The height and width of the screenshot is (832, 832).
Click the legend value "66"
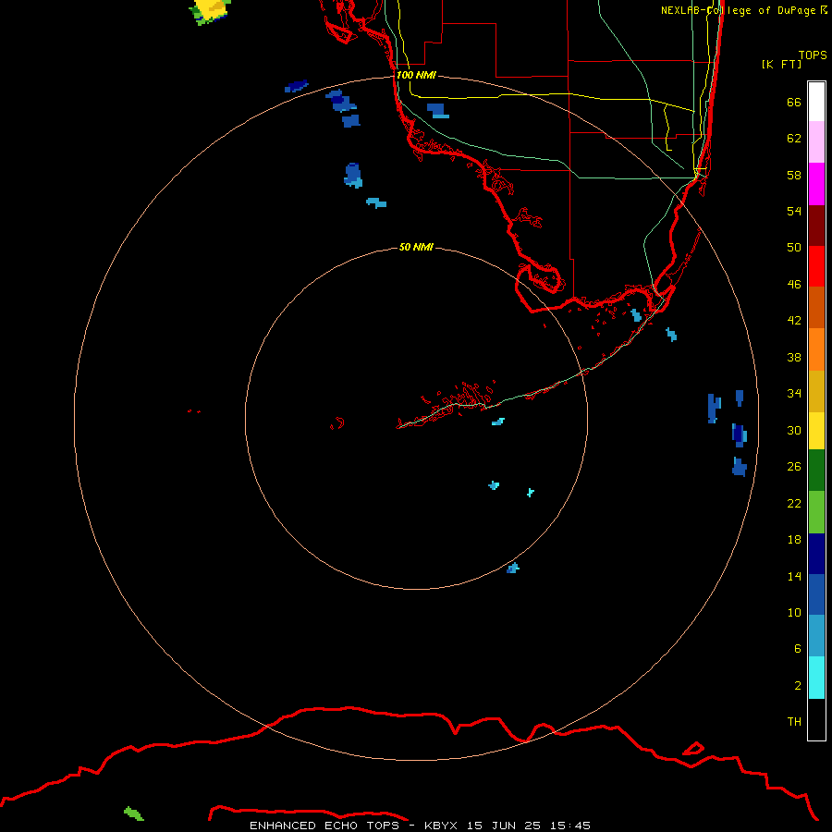click(x=794, y=103)
